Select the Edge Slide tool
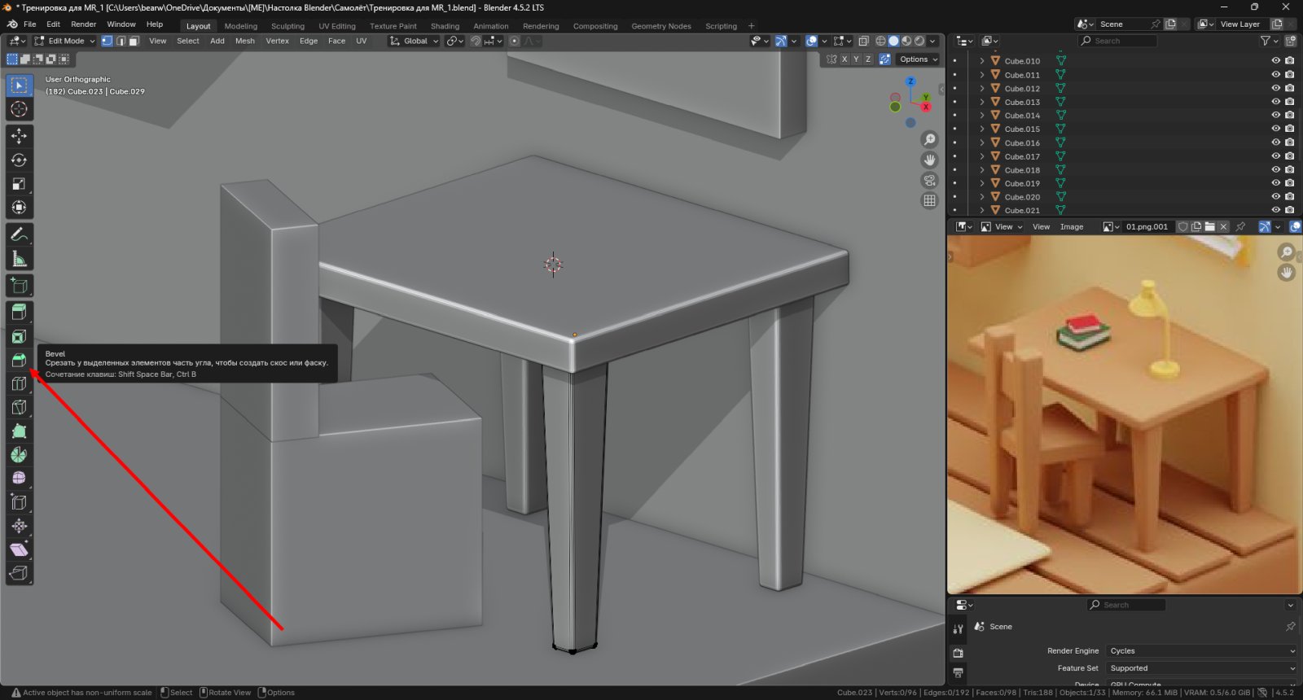This screenshot has height=700, width=1303. (x=20, y=502)
